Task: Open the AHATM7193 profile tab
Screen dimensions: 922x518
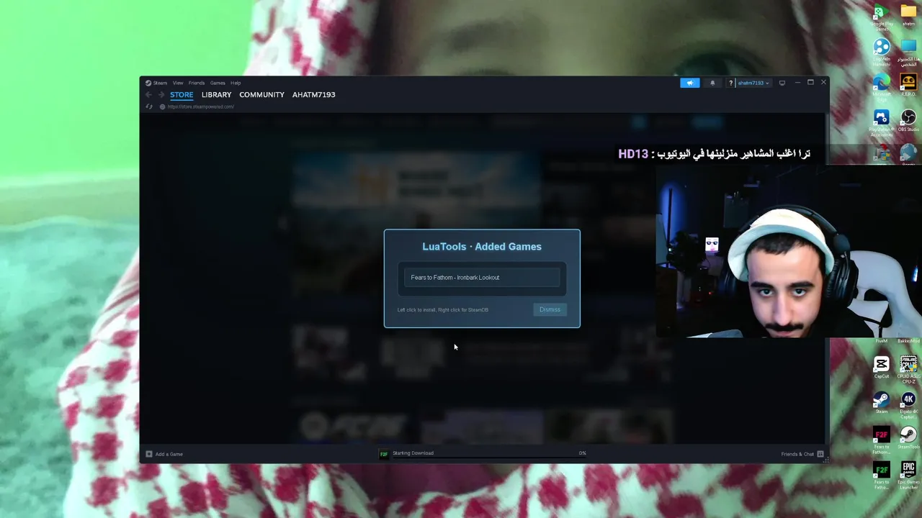Action: tap(313, 95)
